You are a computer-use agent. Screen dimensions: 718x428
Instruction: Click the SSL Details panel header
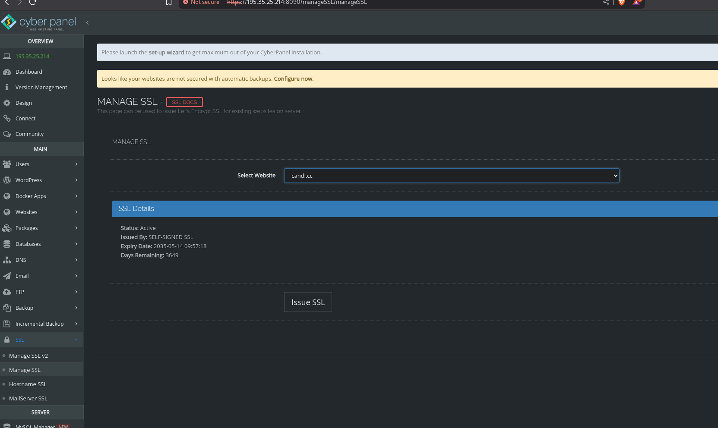(415, 209)
